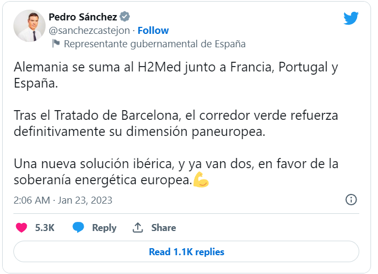378x274 pixels.
Task: Click the Reply text label
Action: click(x=104, y=228)
